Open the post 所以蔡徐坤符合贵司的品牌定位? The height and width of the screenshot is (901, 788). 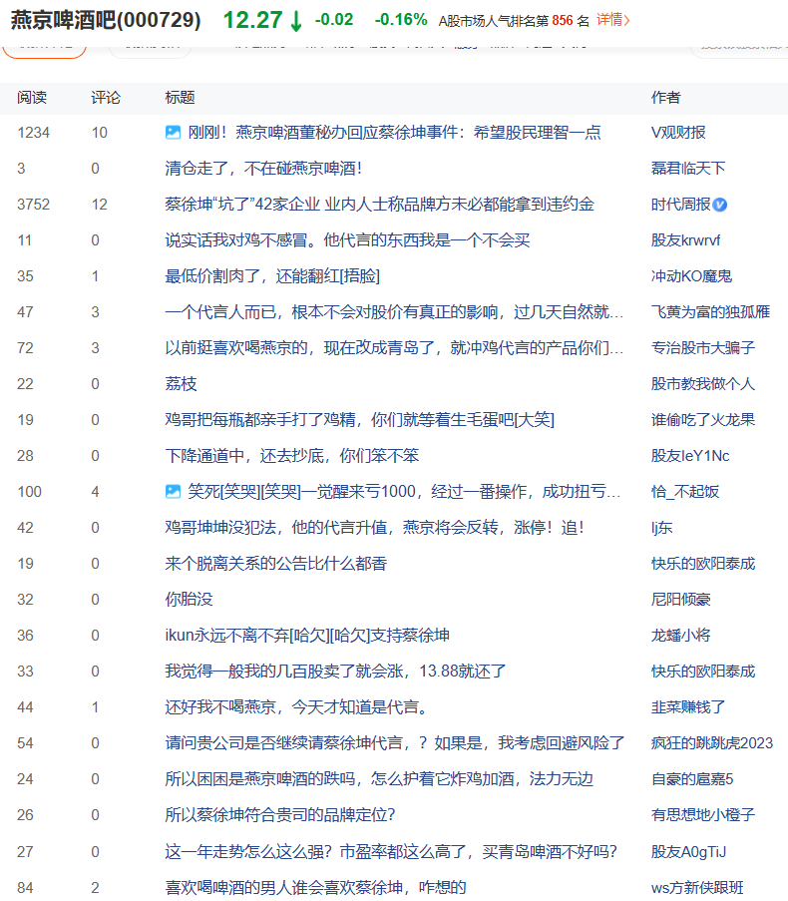279,815
